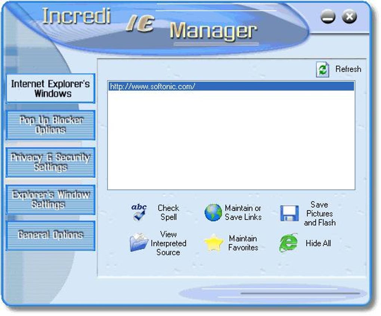Open Explorer's Window Settings tab
The width and height of the screenshot is (381, 316).
pos(50,200)
